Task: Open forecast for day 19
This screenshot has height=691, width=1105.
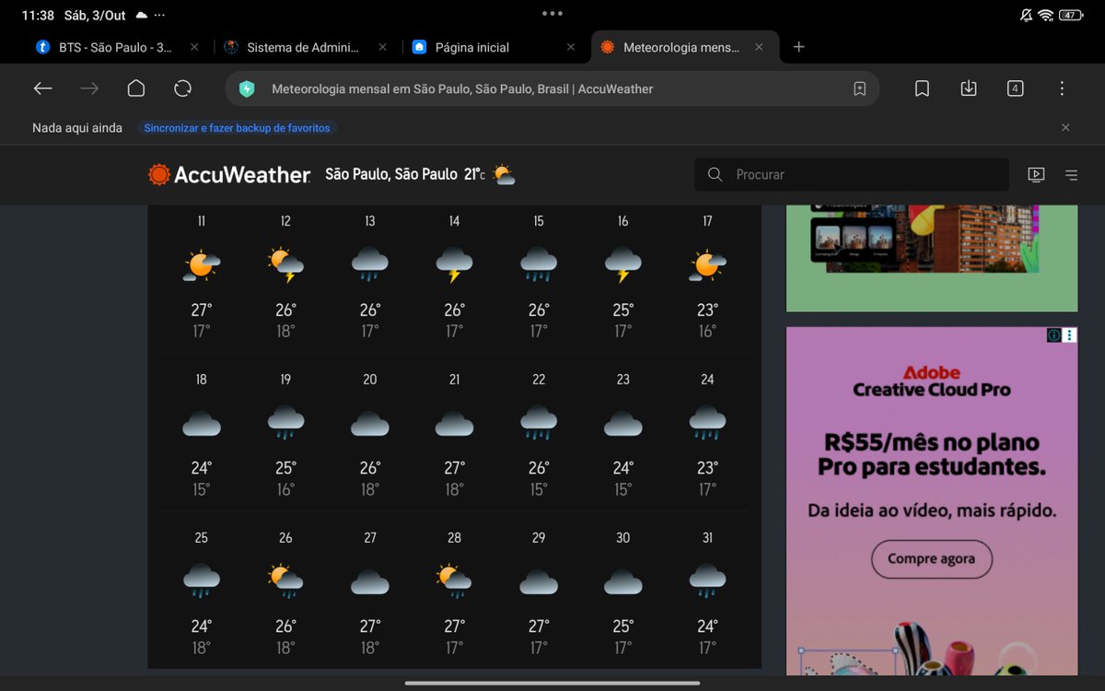Action: coord(285,433)
